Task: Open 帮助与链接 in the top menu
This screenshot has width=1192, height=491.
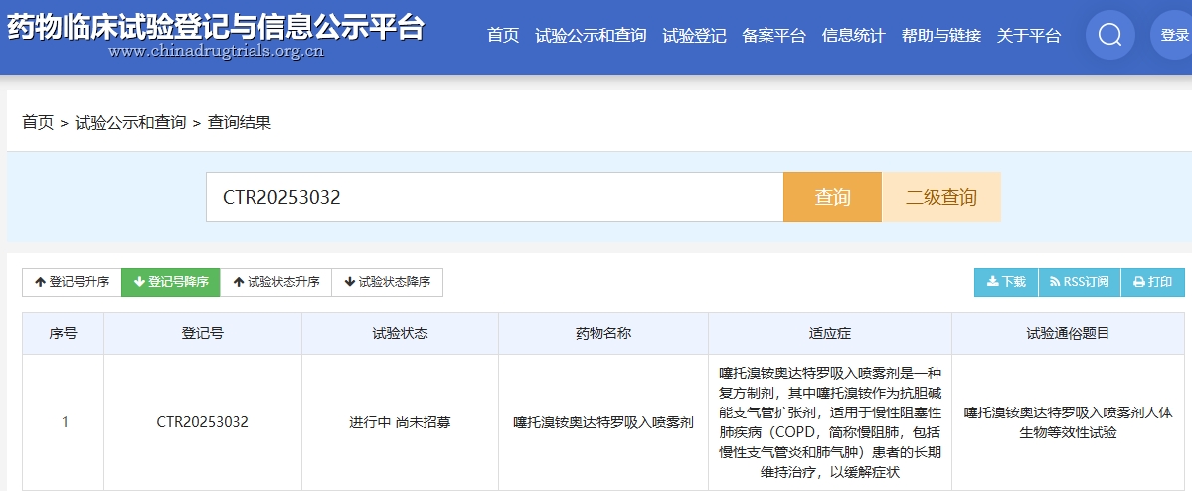Action: [940, 36]
